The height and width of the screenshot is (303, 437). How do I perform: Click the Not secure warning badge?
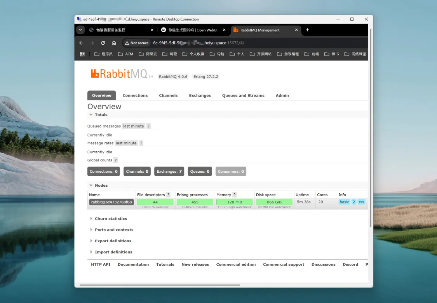(x=137, y=43)
